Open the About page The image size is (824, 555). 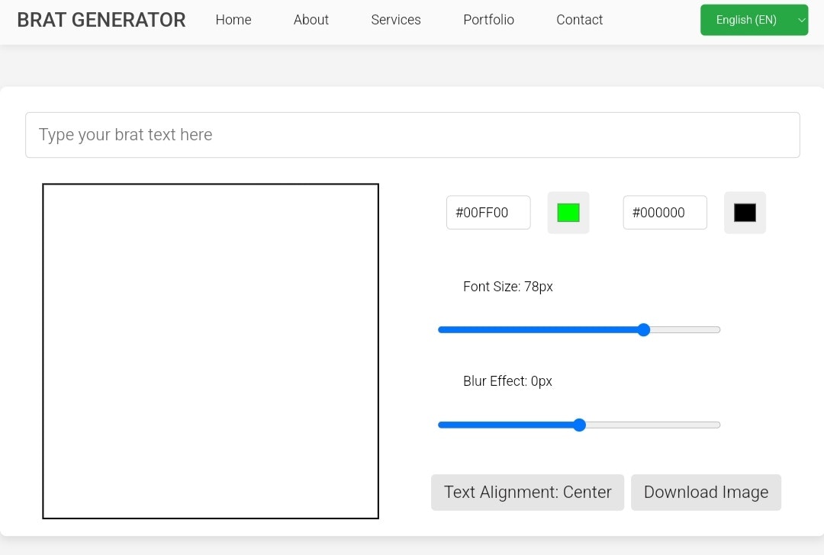(x=311, y=20)
